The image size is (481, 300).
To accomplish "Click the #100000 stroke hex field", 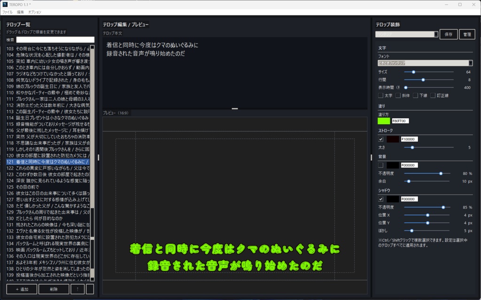I will pos(409,139).
